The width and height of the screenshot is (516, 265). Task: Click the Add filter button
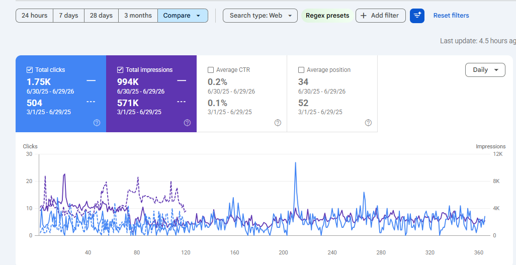coord(380,16)
